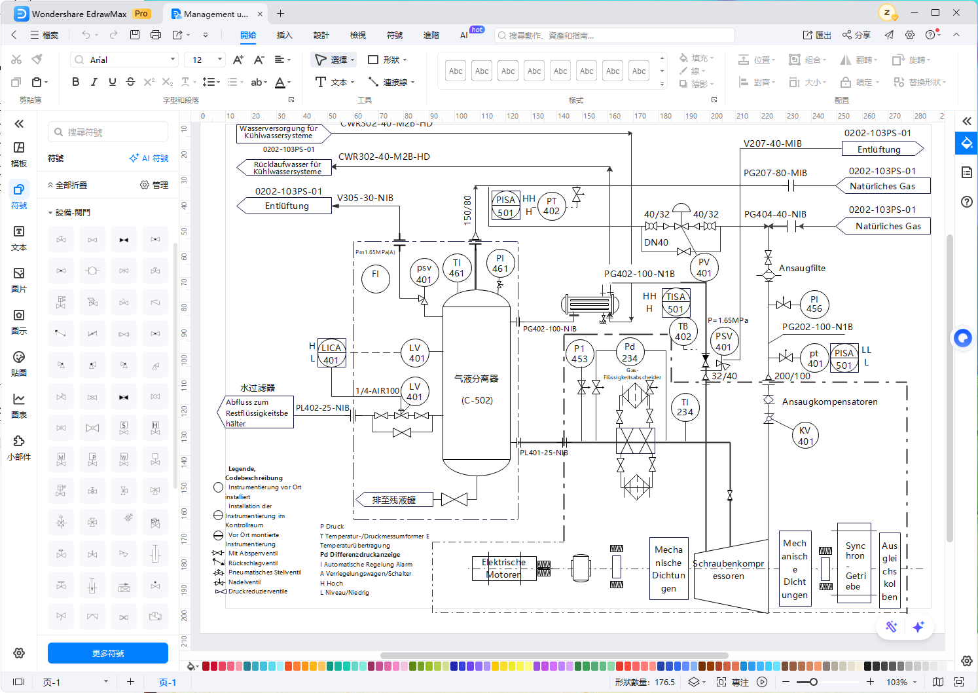
Task: Toggle bold text formatting
Action: coord(76,82)
